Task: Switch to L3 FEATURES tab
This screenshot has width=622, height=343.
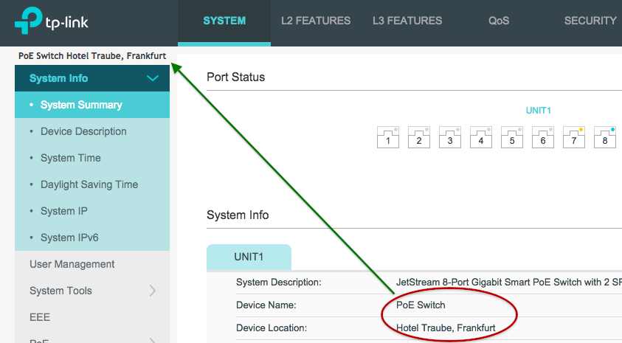Action: pyautogui.click(x=407, y=21)
